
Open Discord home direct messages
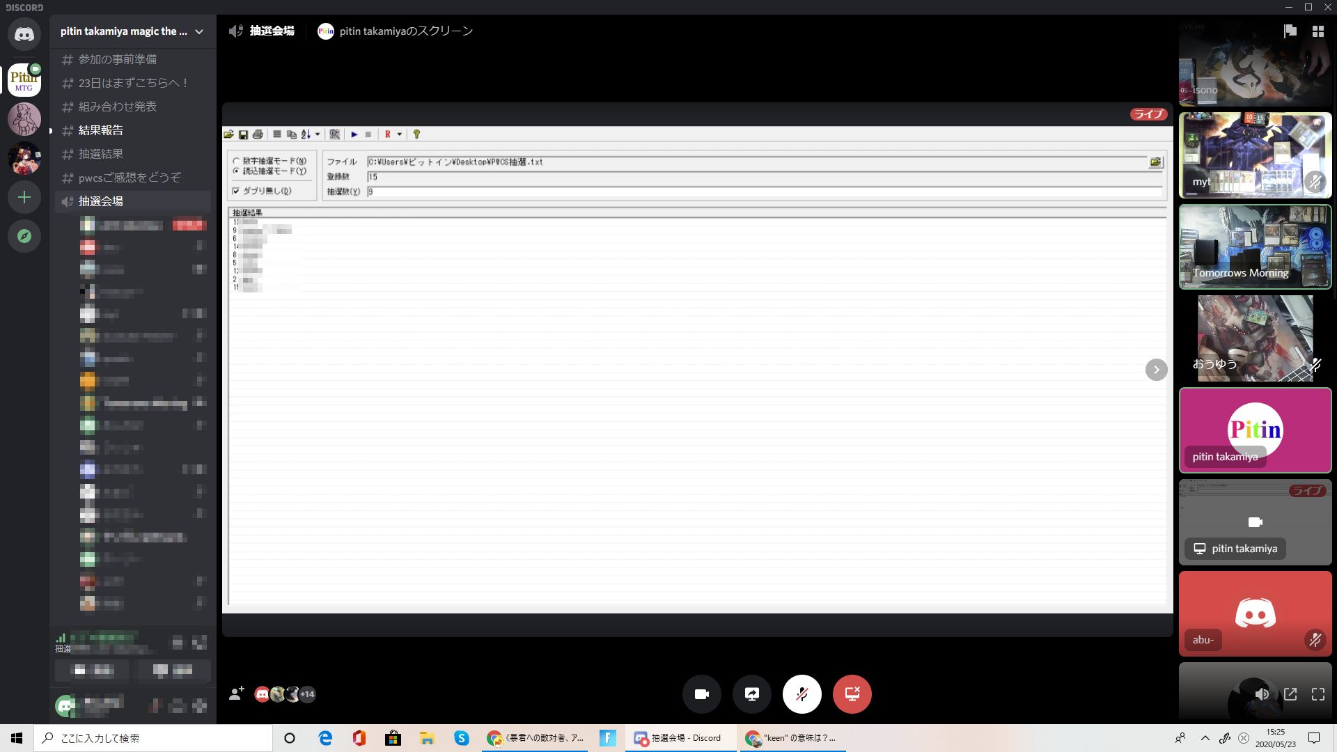pyautogui.click(x=24, y=34)
